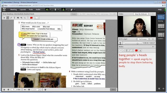Open the stroke thickness dropdown showing 2
Screen dimensions: 167x93
click(37, 18)
